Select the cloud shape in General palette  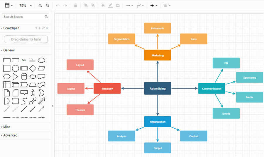coord(33,77)
